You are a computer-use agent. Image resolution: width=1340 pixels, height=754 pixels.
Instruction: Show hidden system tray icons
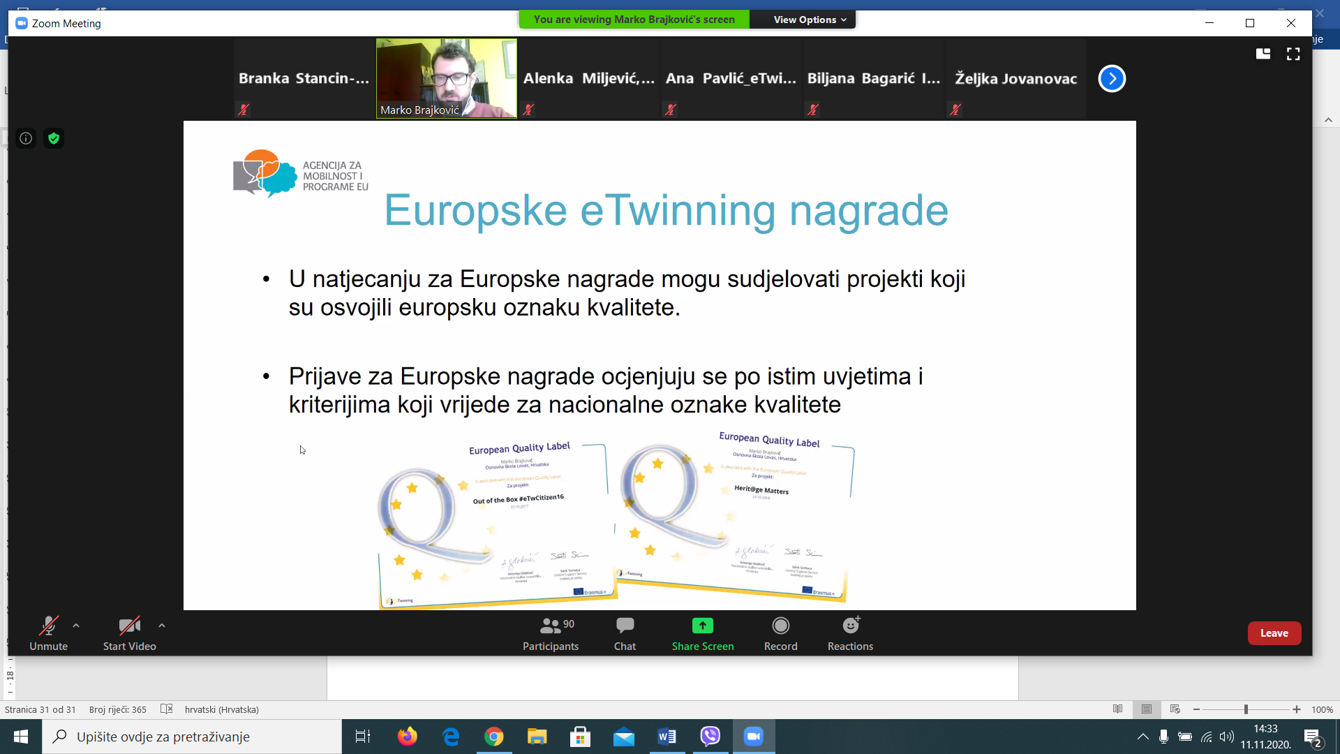pos(1142,737)
